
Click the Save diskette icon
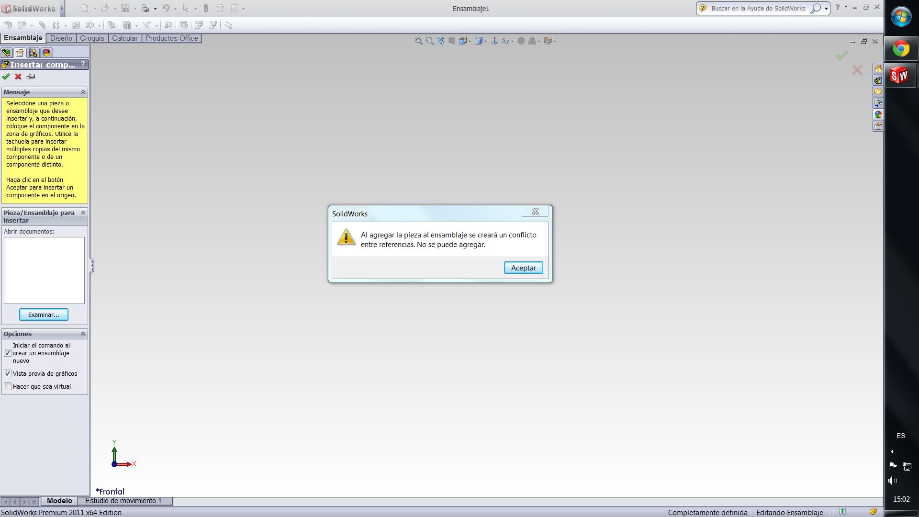(x=125, y=8)
